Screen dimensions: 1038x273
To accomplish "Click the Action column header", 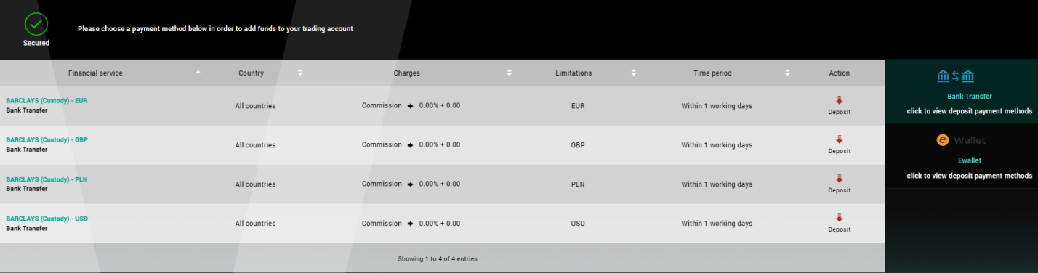I will [x=839, y=73].
